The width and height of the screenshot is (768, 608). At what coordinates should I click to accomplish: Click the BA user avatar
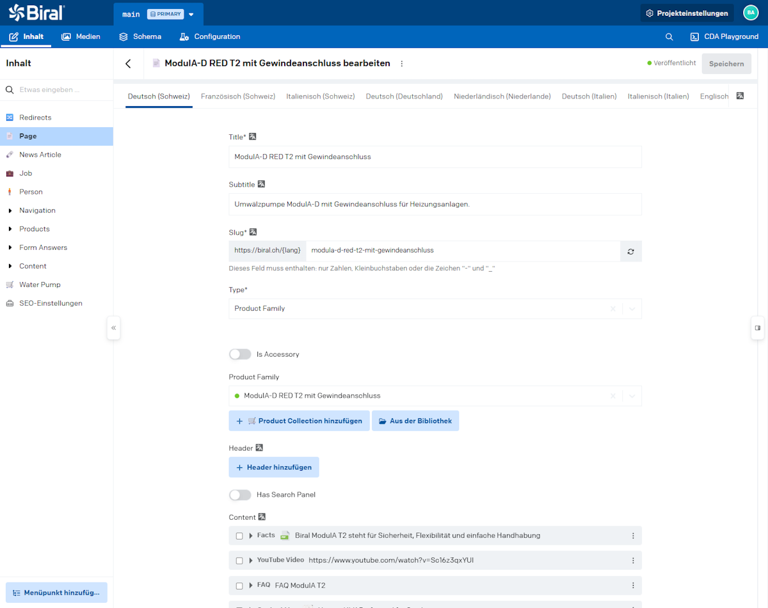[751, 13]
